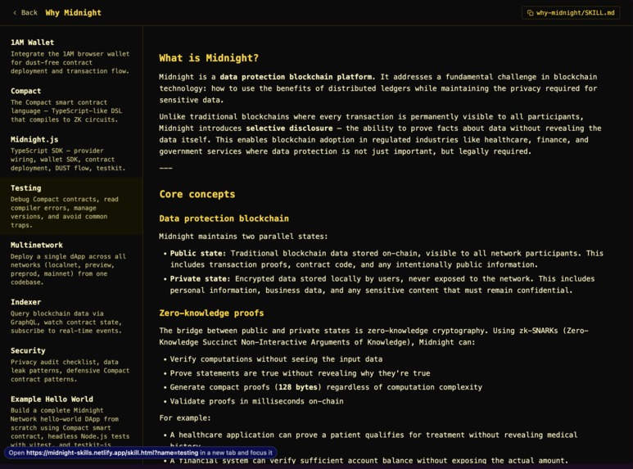The width and height of the screenshot is (633, 469).
Task: Open the Multinetwork skill entry
Action: [x=71, y=264]
